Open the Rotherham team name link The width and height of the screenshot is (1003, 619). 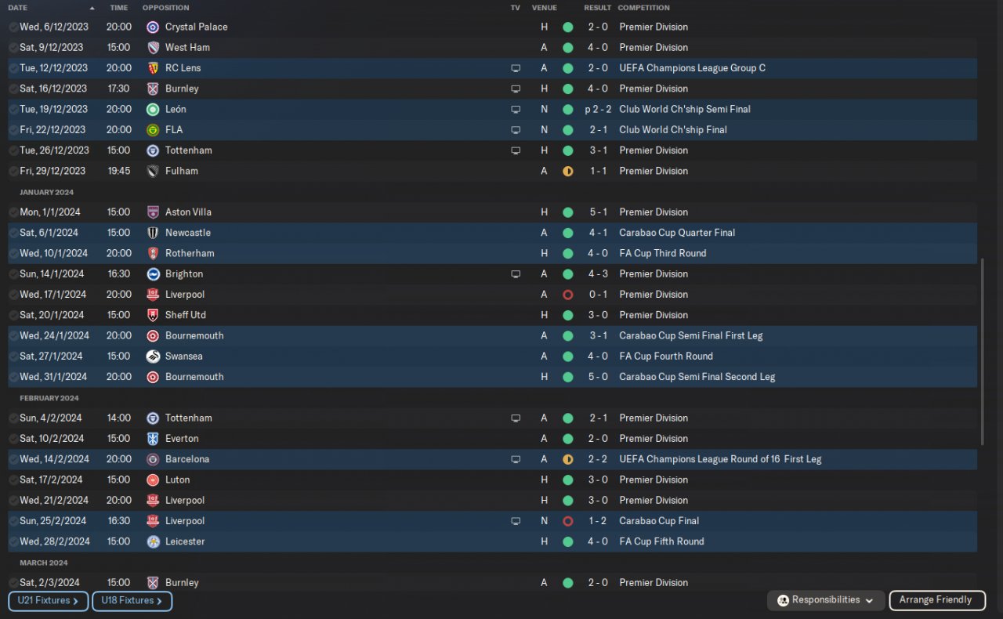coord(190,254)
